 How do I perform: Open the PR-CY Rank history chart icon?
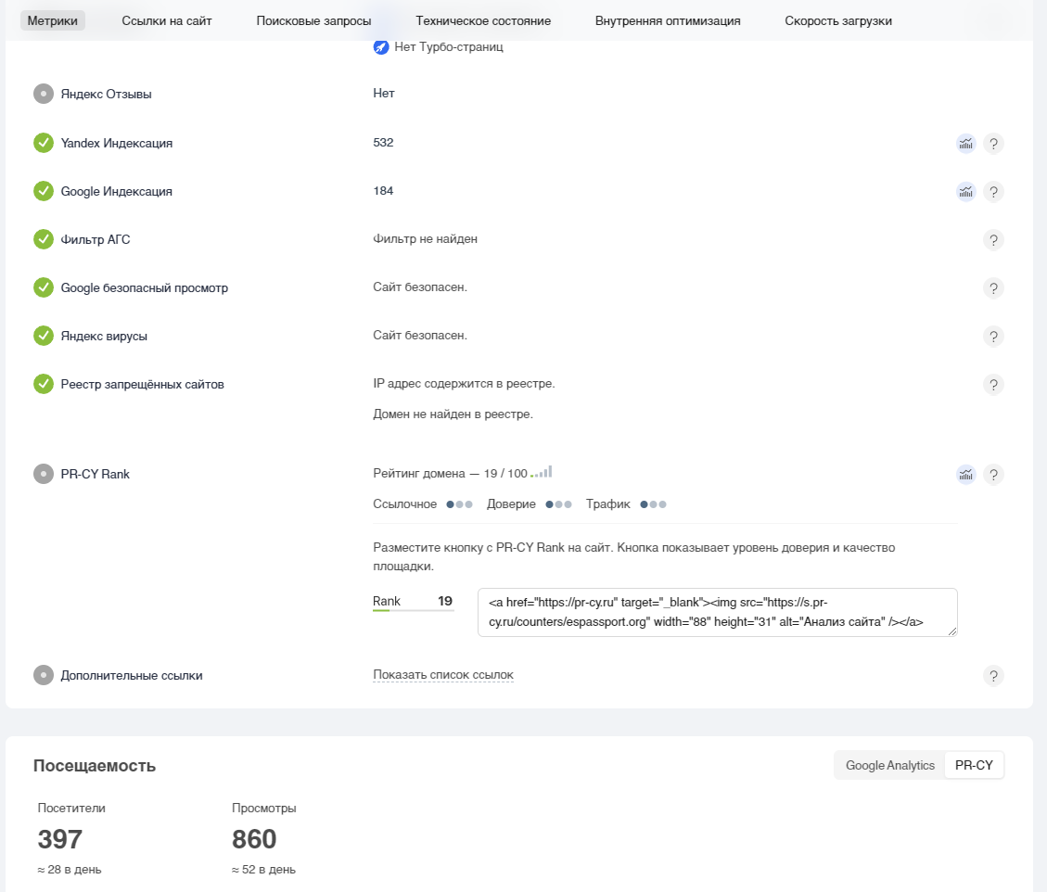pos(966,475)
